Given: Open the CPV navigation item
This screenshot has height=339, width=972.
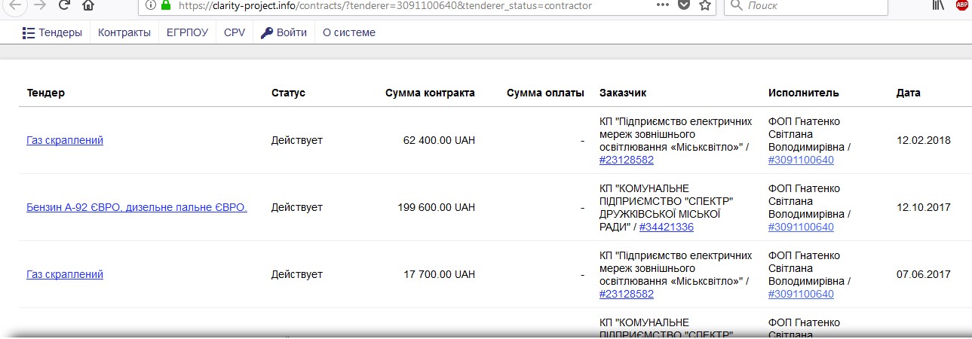Looking at the screenshot, I should [235, 32].
